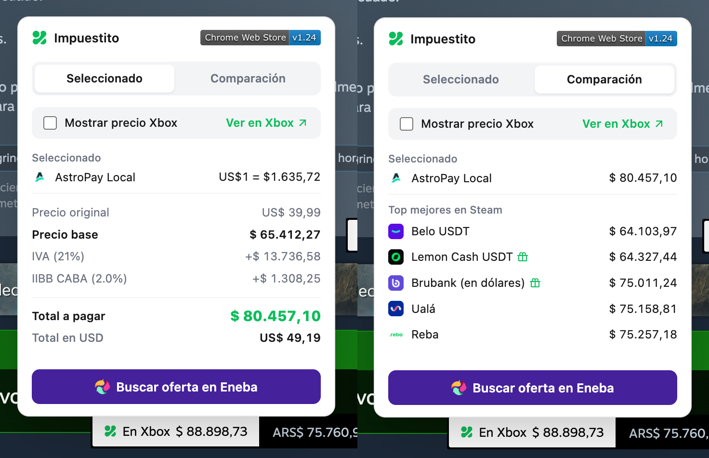Click the Lemon Cash USDT icon

[396, 257]
